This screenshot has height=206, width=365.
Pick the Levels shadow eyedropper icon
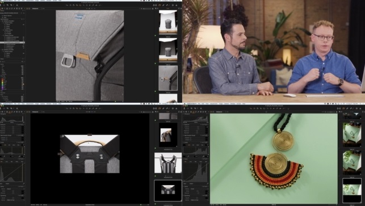point(4,157)
